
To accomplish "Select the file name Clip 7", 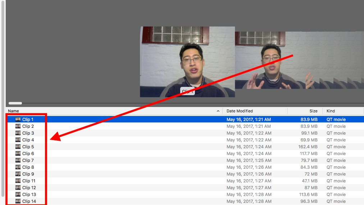I will pyautogui.click(x=28, y=160).
